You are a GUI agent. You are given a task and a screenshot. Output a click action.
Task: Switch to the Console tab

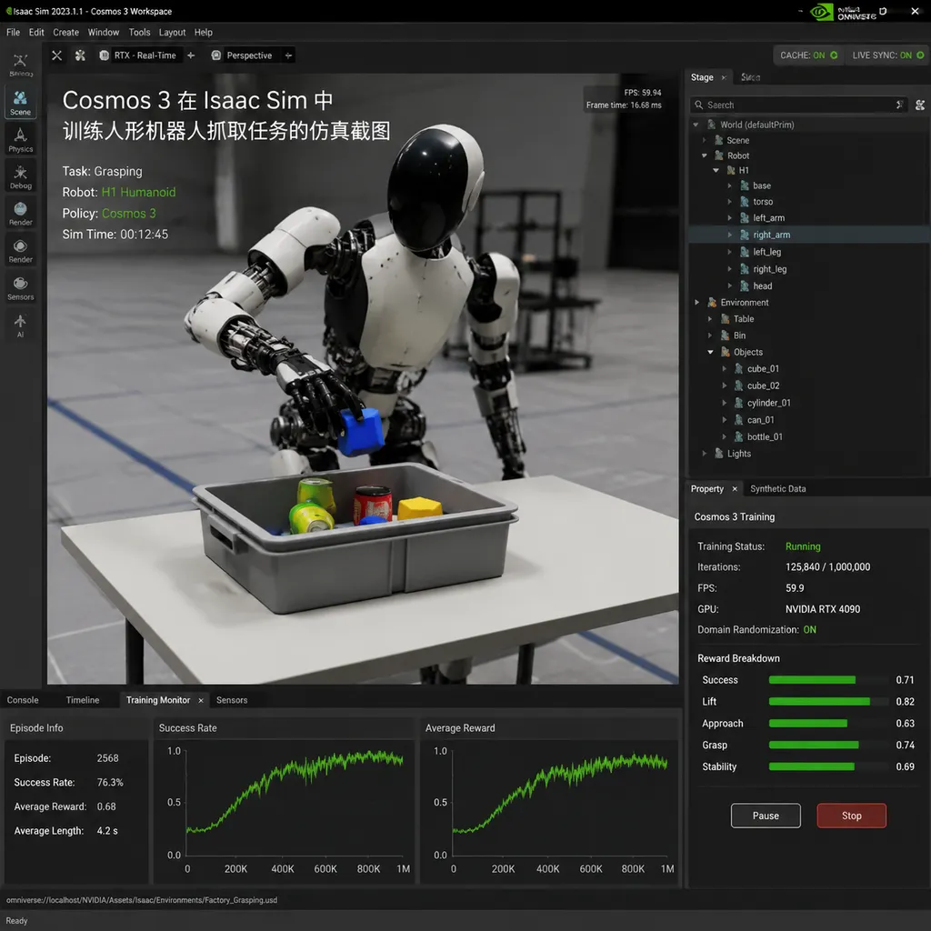[23, 700]
